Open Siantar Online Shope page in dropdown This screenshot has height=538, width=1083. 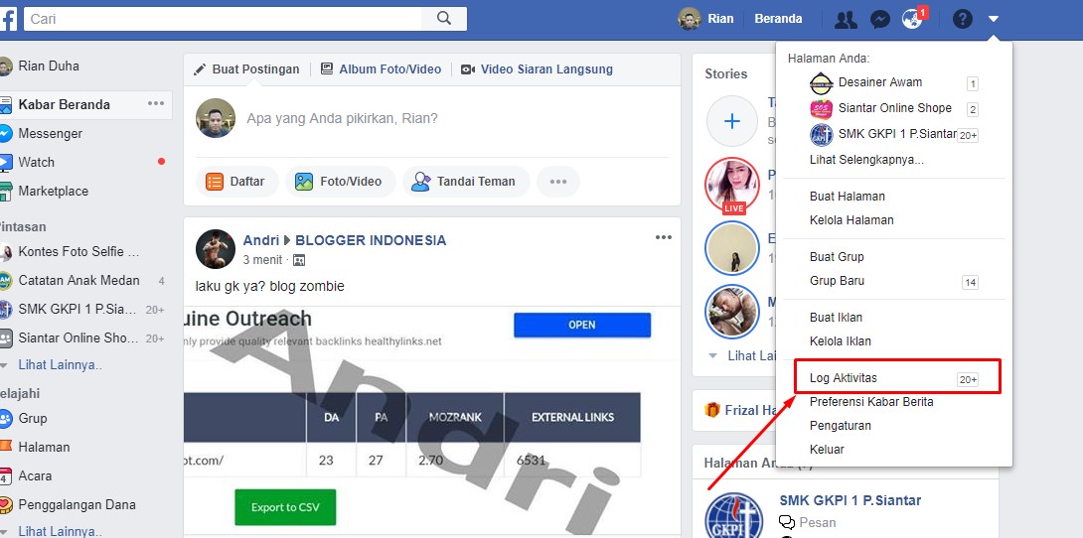tap(894, 108)
